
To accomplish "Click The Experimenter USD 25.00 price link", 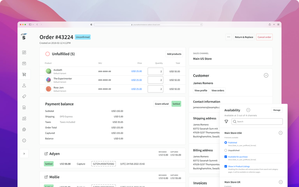I will (x=136, y=80).
